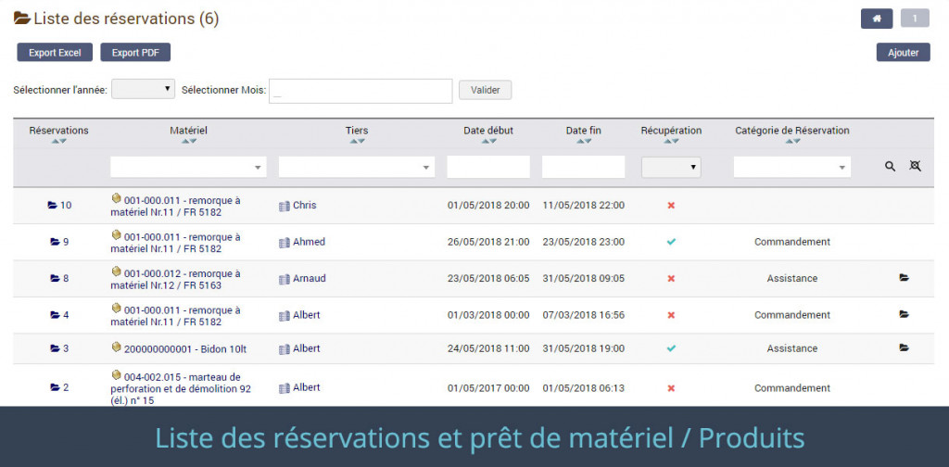
Task: Click green check status for reservation 9
Action: pyautogui.click(x=671, y=242)
